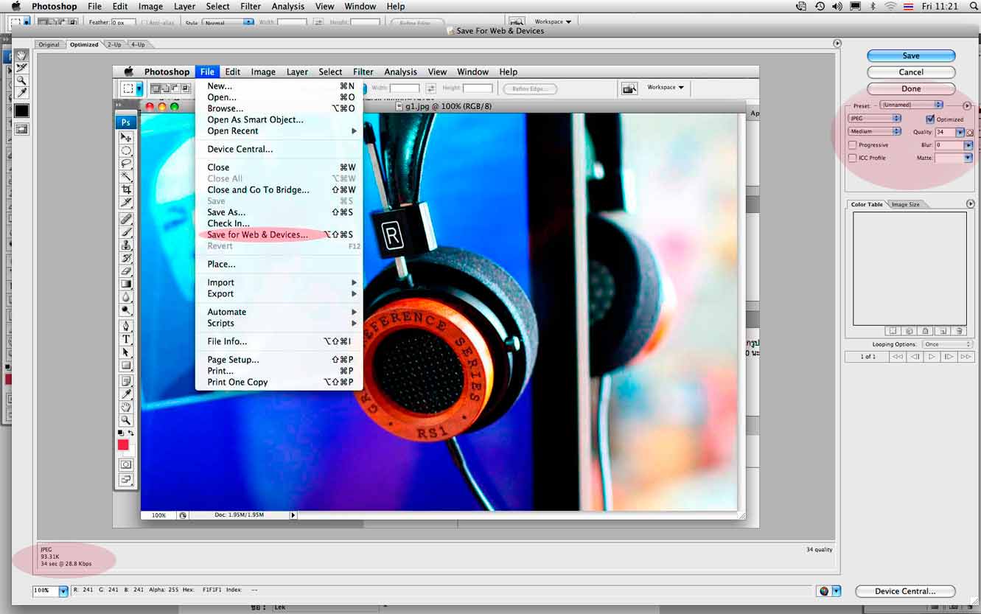This screenshot has width=981, height=614.
Task: Select the Hand tool in Save For Web dialog
Action: pyautogui.click(x=22, y=55)
